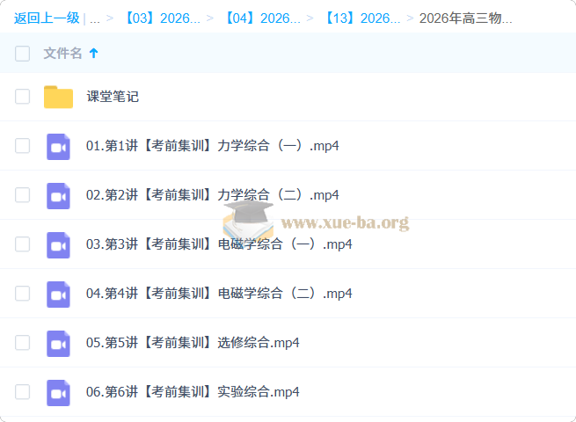Viewport: 576px width, 422px height.
Task: Select checkbox for 03.第3讲 电磁学综合（一）.mp4
Action: click(22, 244)
